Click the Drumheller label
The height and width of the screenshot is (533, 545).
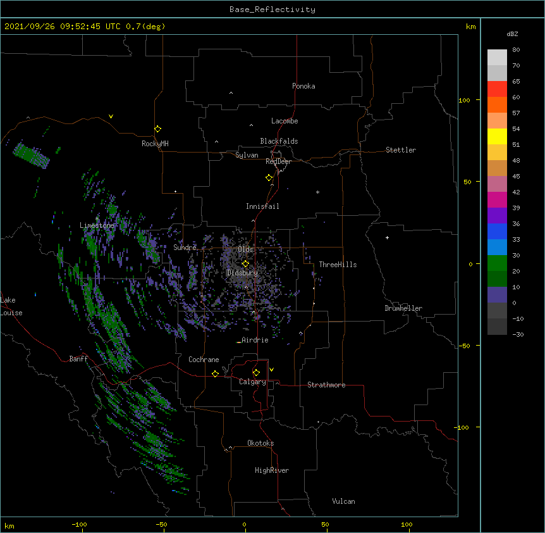(x=403, y=308)
